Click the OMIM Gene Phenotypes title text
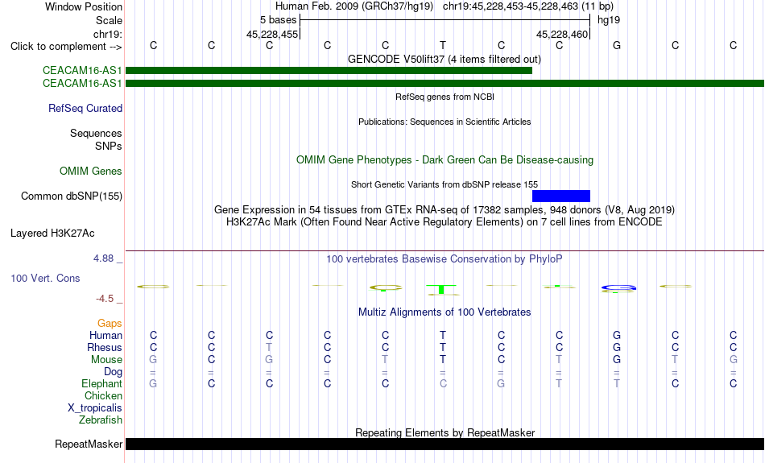765x463 pixels. click(x=445, y=160)
